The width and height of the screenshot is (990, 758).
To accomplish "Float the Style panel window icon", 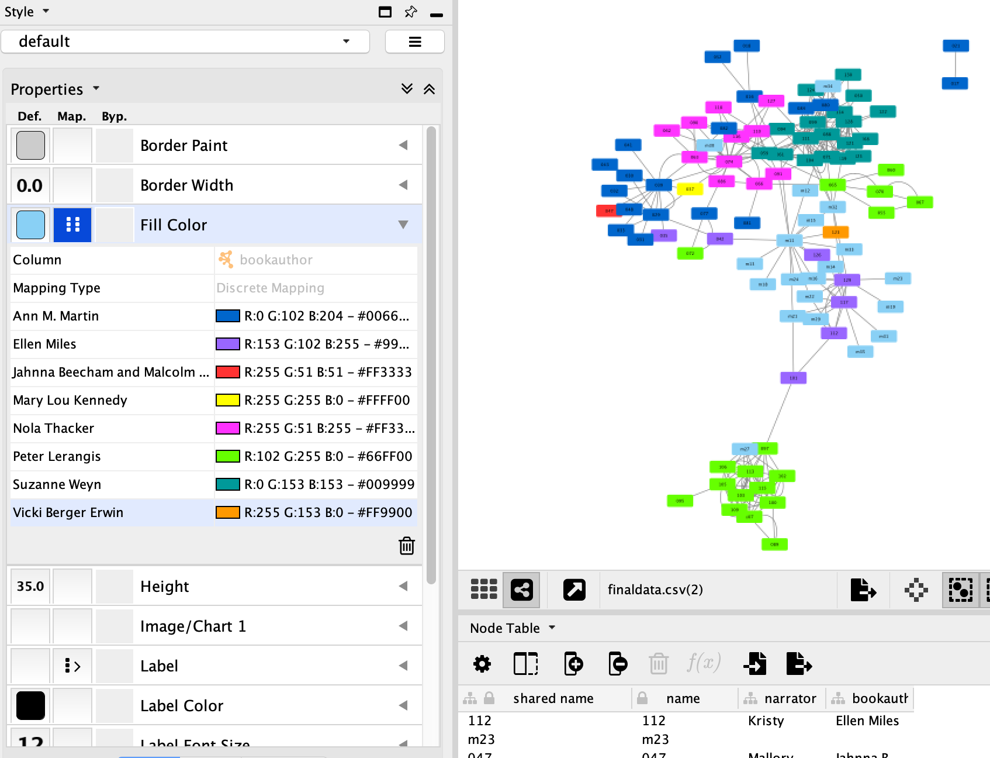I will click(x=385, y=12).
